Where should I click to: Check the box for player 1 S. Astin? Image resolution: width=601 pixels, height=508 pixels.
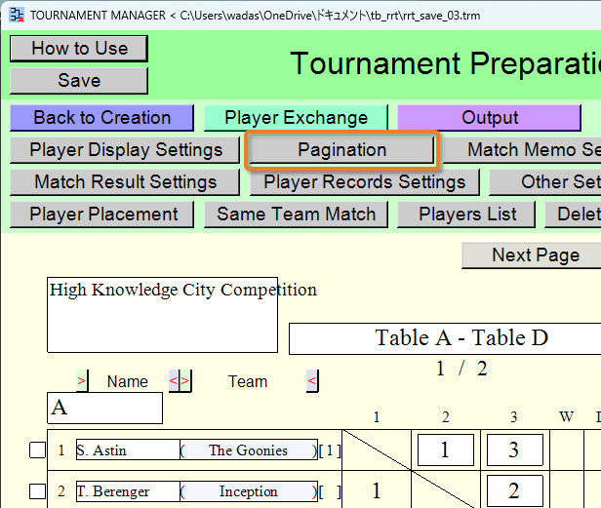(x=37, y=449)
